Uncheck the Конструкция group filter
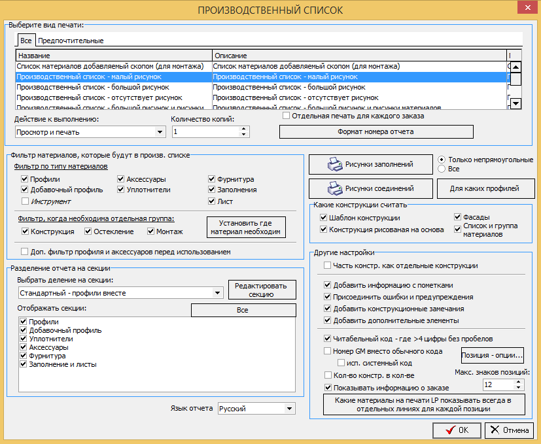541x444 pixels. [x=25, y=231]
